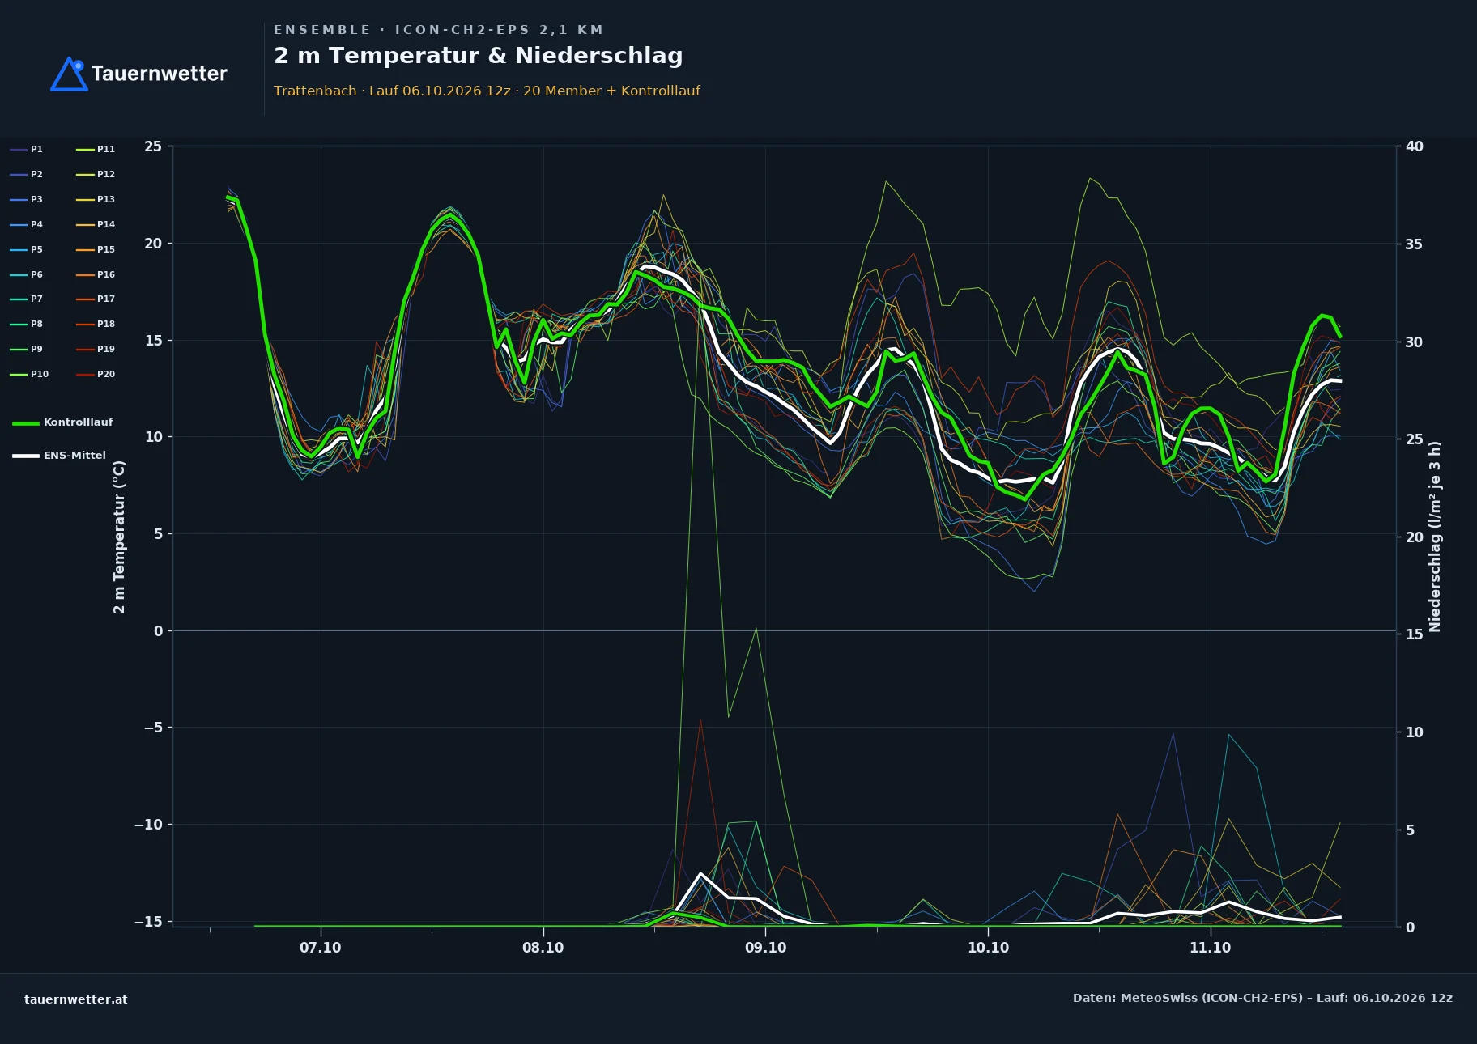The width and height of the screenshot is (1477, 1044).
Task: Select member P5 in the legend
Action: 27,249
